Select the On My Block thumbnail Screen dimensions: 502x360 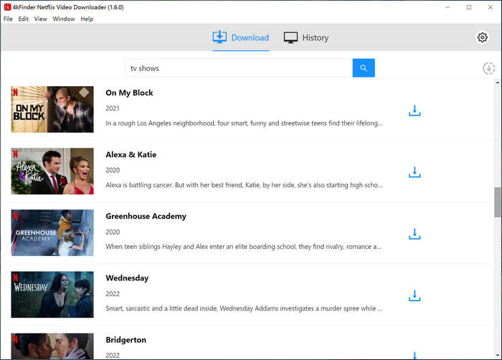[52, 109]
